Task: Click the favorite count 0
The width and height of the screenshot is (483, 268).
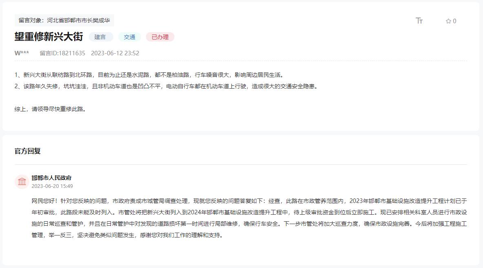Action: pos(454,21)
